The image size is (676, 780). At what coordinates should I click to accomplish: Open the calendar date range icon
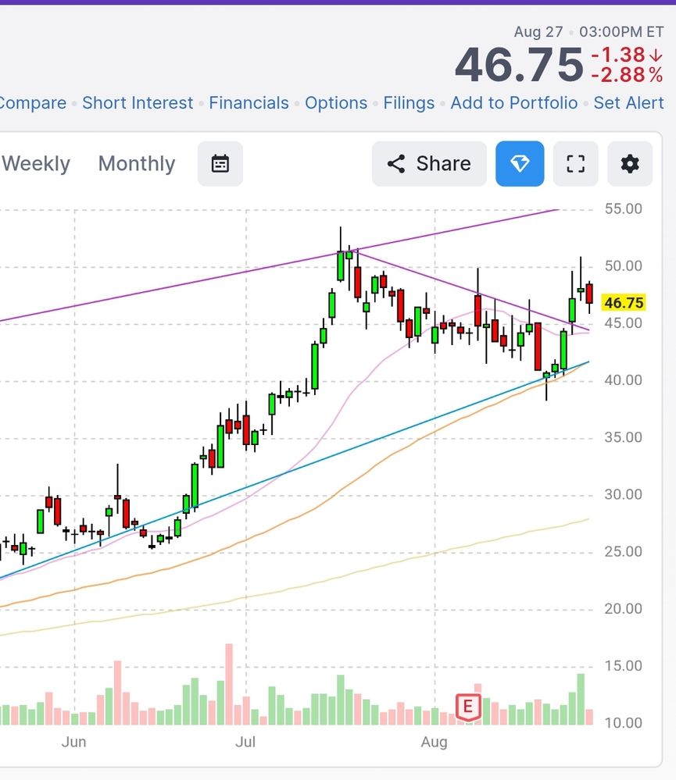point(220,164)
